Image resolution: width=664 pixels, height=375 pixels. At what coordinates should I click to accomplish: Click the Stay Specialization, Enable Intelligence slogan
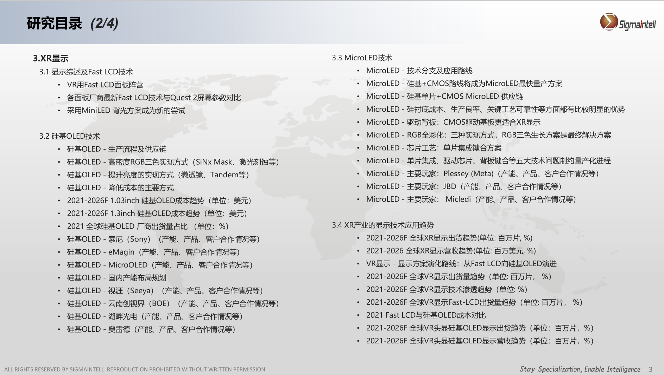click(580, 369)
